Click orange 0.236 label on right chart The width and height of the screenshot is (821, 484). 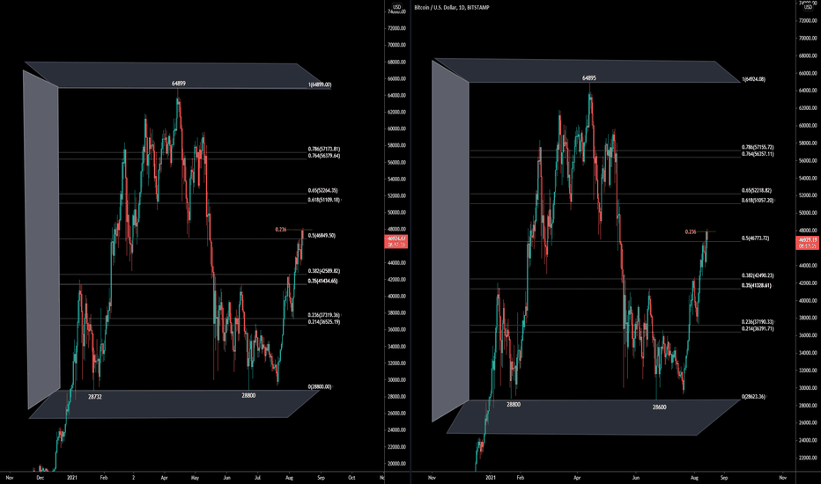691,231
